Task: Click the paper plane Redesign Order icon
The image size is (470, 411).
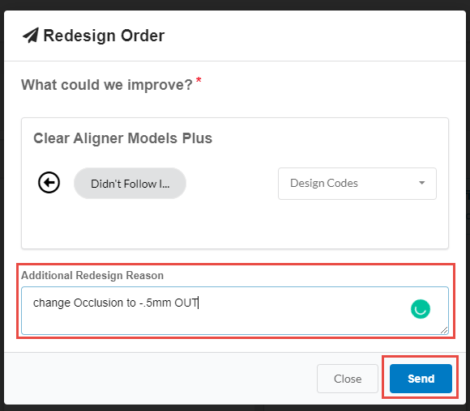Action: 31,36
